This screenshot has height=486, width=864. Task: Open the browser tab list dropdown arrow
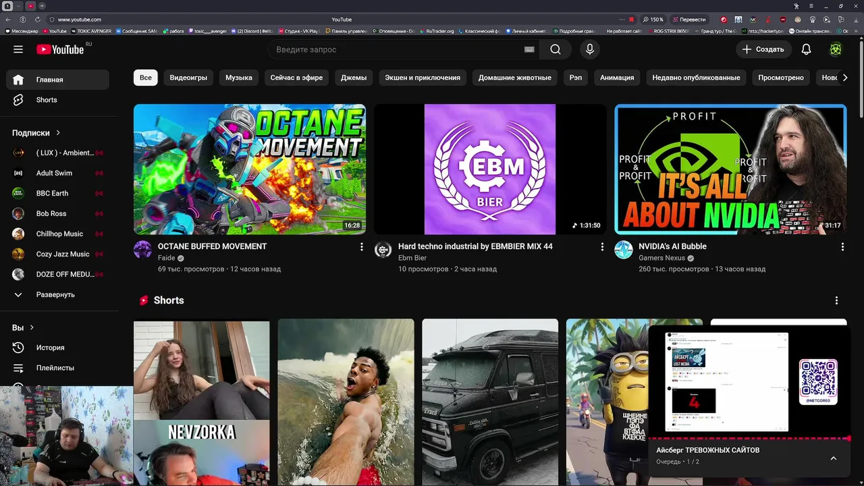point(19,6)
